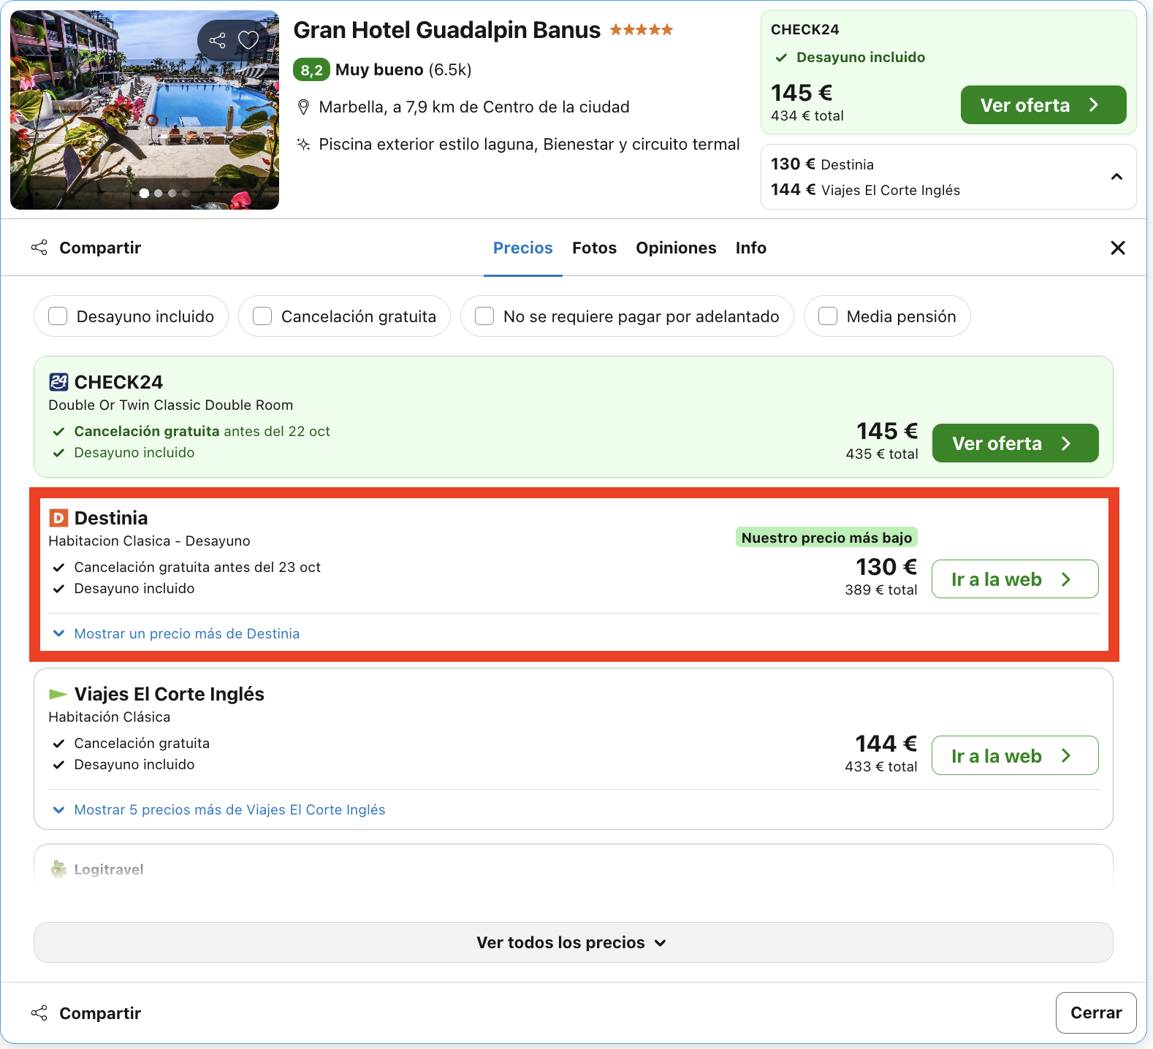The height and width of the screenshot is (1049, 1153).
Task: Click the Cerrar button
Action: coord(1096,1012)
